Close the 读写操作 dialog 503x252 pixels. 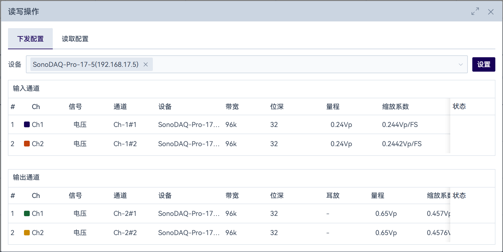click(x=491, y=12)
